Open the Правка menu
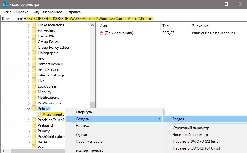Screen dimensions: 247x153 22,12
